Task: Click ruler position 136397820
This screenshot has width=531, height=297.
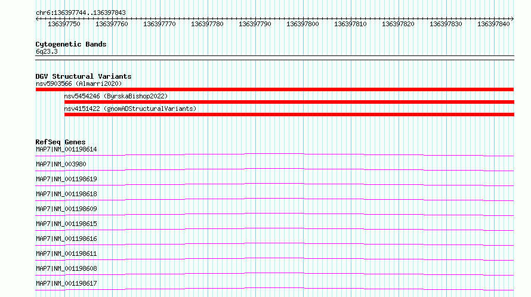Action: click(399, 24)
